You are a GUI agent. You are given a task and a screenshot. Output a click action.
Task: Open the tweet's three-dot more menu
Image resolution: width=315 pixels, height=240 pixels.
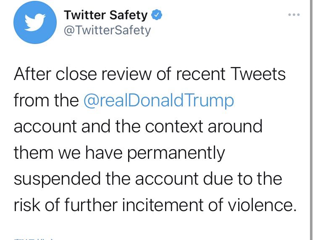294,15
